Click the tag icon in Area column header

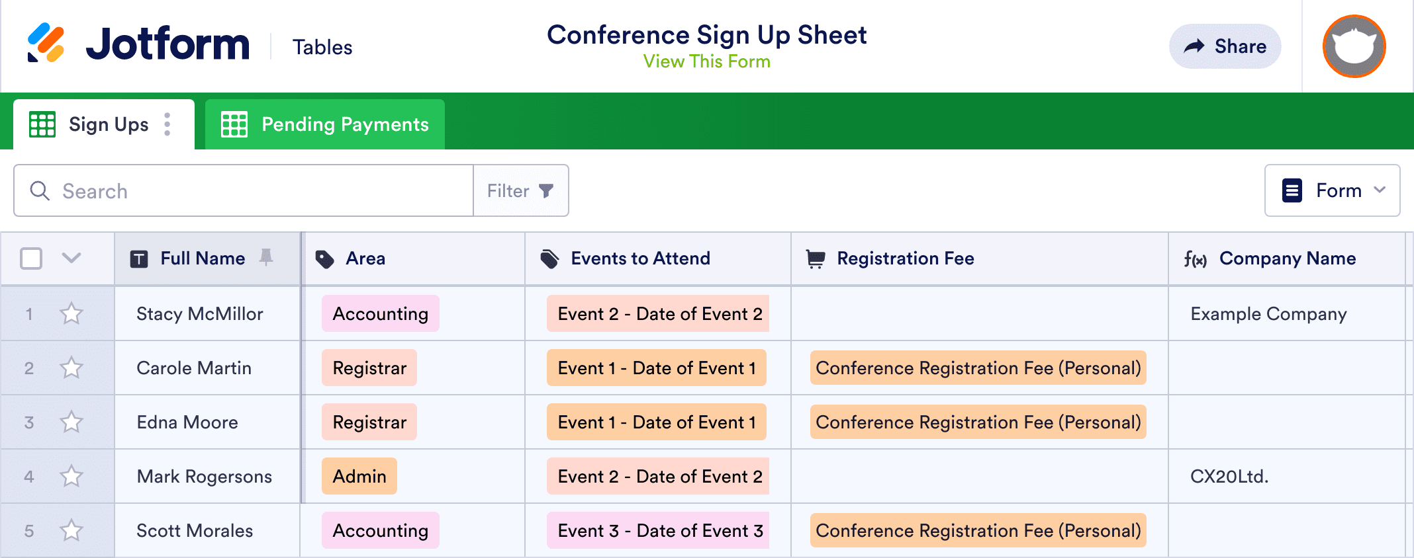pyautogui.click(x=324, y=259)
